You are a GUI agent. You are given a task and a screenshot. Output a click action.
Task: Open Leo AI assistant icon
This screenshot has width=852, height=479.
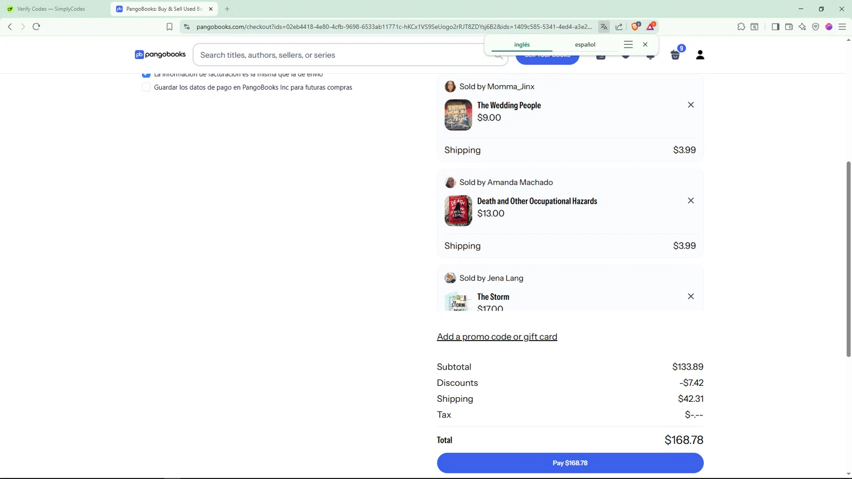pyautogui.click(x=803, y=27)
